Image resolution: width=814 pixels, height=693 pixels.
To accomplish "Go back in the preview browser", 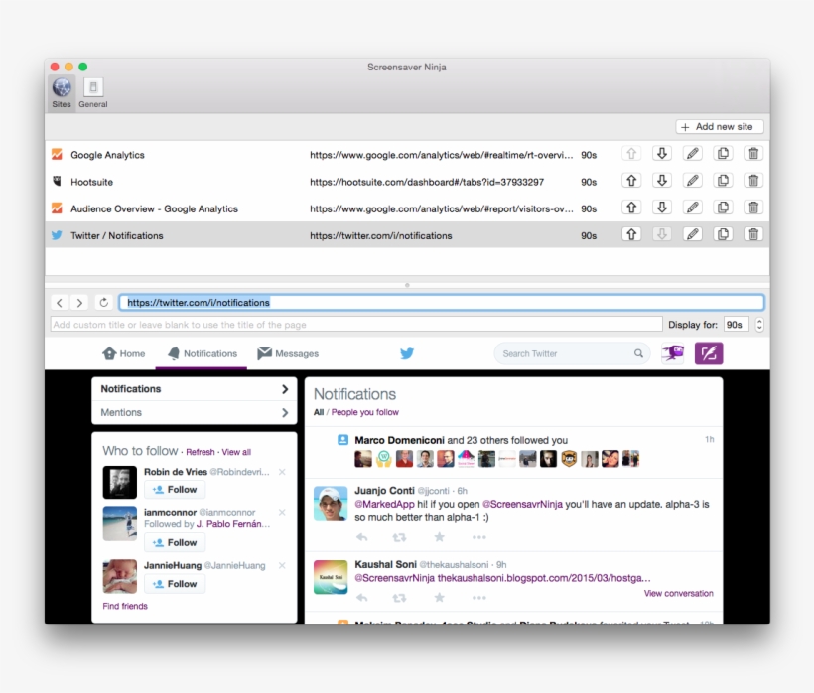I will (x=60, y=303).
